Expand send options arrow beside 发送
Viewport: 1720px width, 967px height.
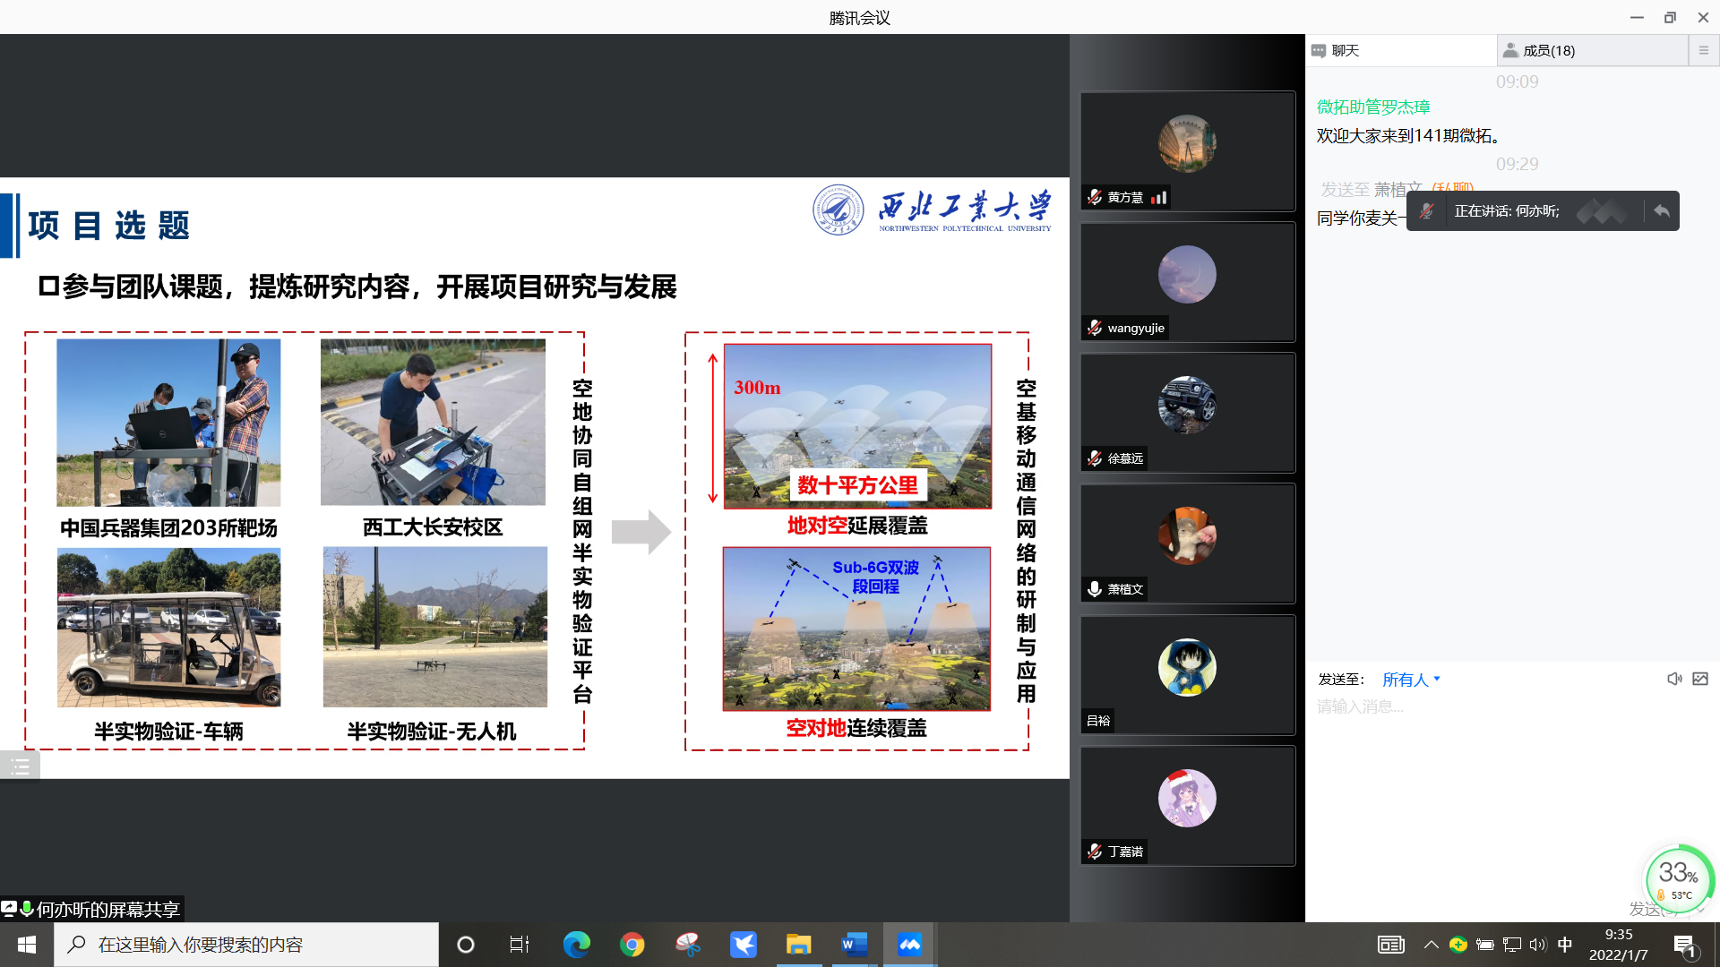(x=1700, y=910)
